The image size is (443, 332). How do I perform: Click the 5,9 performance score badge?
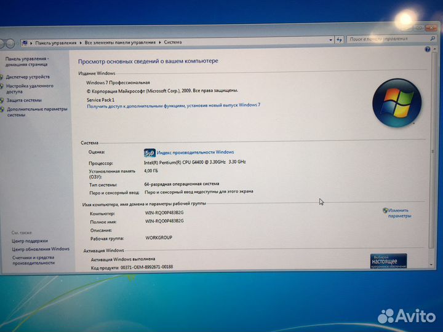pos(150,152)
